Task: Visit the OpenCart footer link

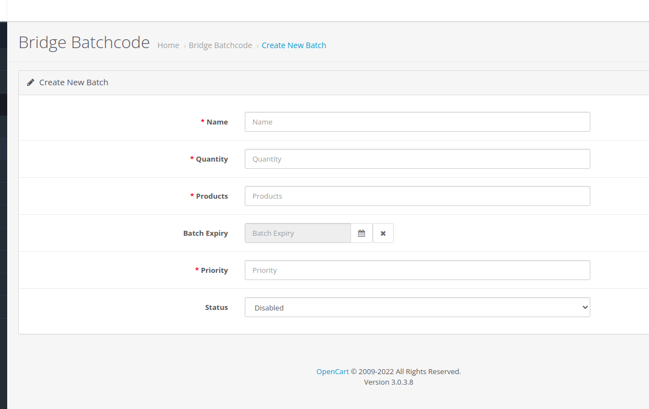Action: click(332, 371)
